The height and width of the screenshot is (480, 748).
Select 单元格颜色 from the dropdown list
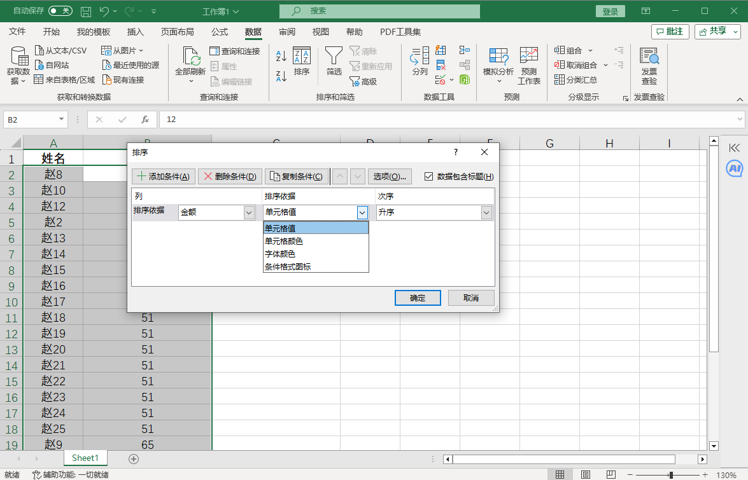[284, 242]
